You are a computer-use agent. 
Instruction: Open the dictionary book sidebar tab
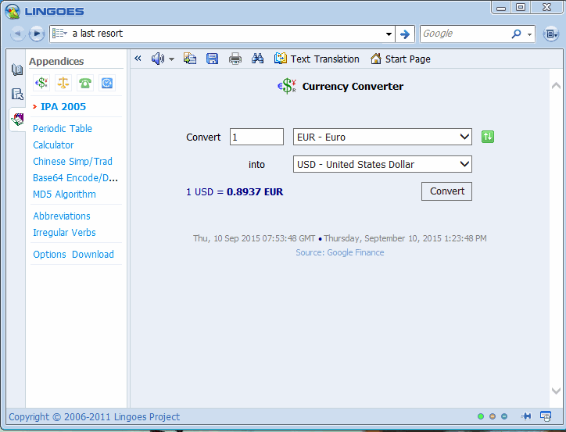coord(17,70)
